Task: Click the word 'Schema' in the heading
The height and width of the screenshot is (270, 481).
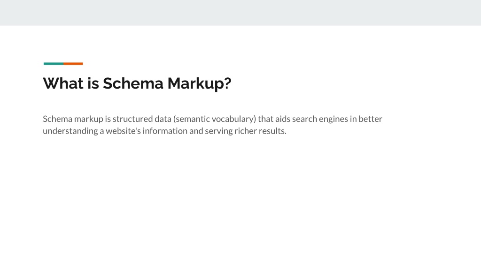Action: 133,83
